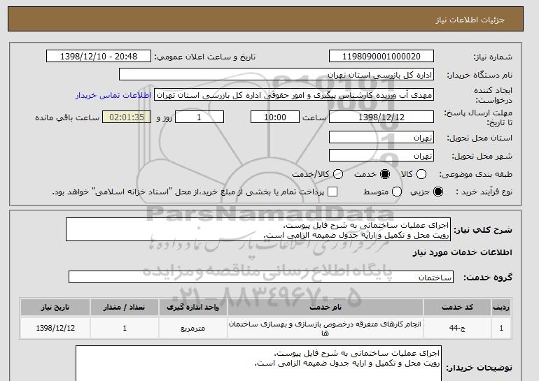Click the ردیف column header
The image size is (539, 381).
[x=500, y=307]
